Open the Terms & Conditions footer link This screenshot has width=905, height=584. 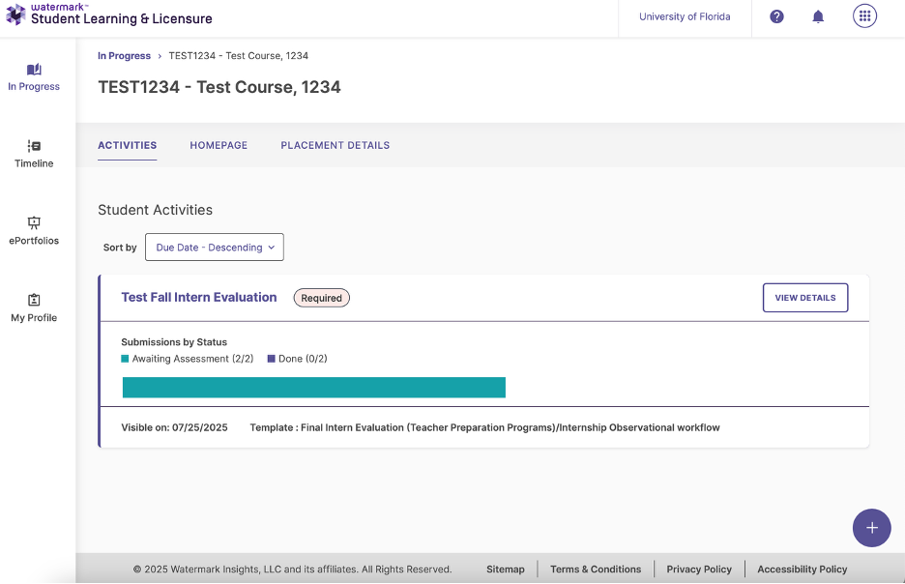(x=596, y=569)
